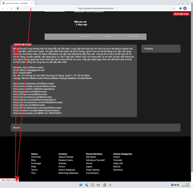
Task: Open footer Romance category link
Action: [118, 170]
